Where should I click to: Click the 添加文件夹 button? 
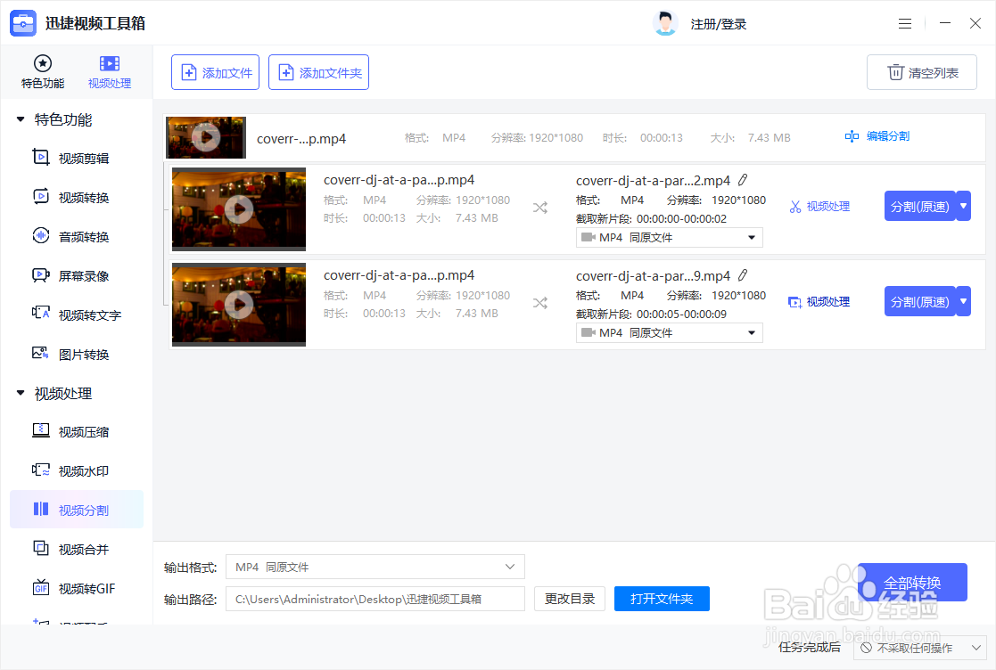318,72
